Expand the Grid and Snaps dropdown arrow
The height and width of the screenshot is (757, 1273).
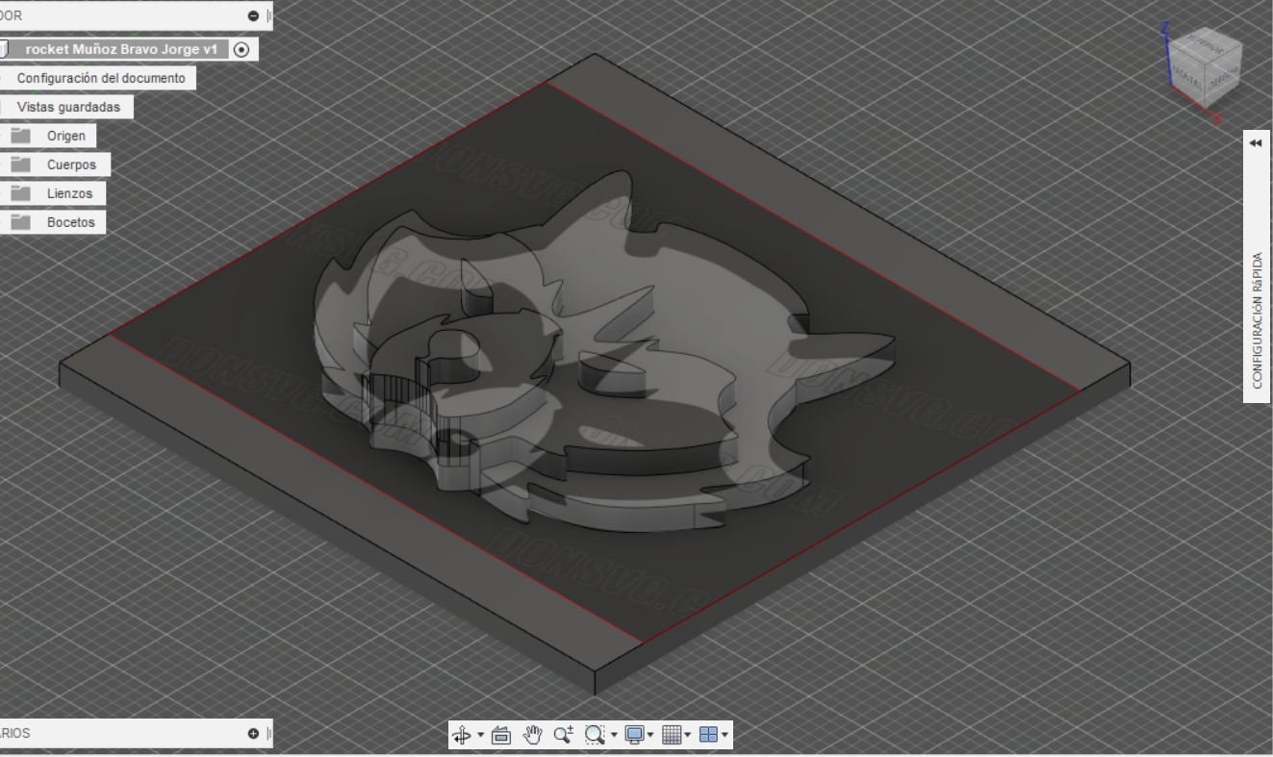click(x=688, y=736)
